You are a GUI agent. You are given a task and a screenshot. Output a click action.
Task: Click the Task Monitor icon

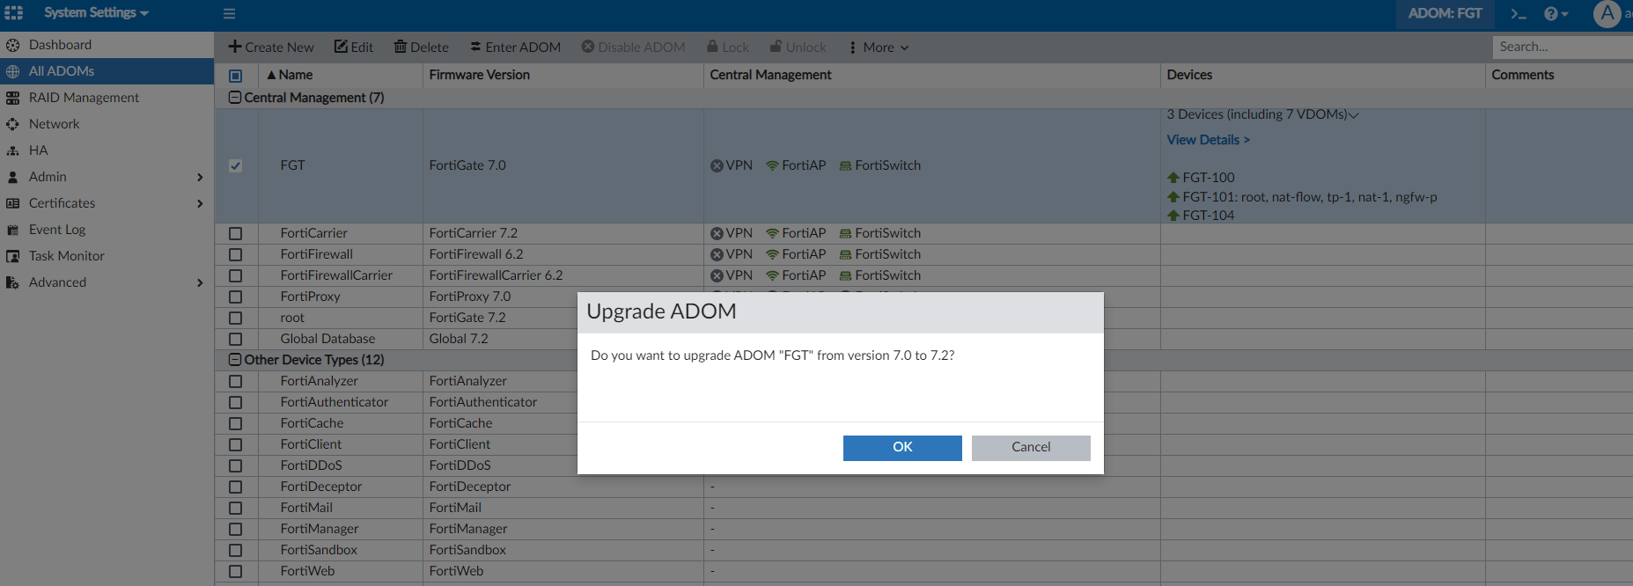coord(13,256)
